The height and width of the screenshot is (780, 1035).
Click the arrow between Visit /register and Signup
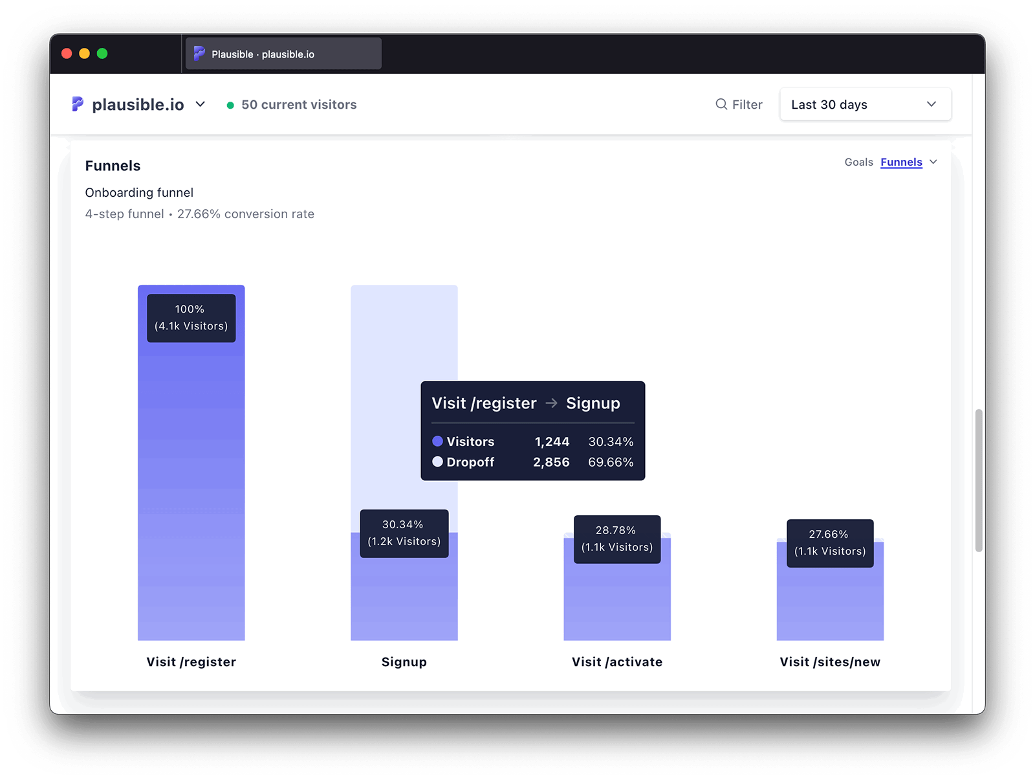(551, 403)
